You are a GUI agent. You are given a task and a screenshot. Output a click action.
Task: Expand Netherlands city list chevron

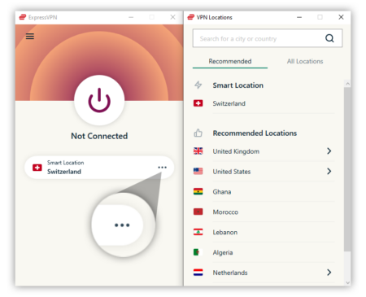(x=329, y=273)
